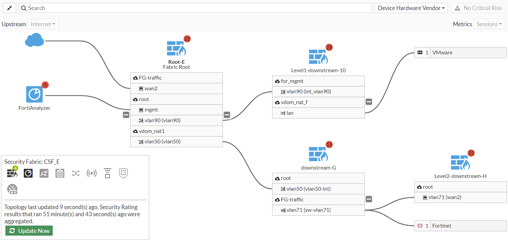
Task: Click the Internet cloud icon
Action: 34,40
